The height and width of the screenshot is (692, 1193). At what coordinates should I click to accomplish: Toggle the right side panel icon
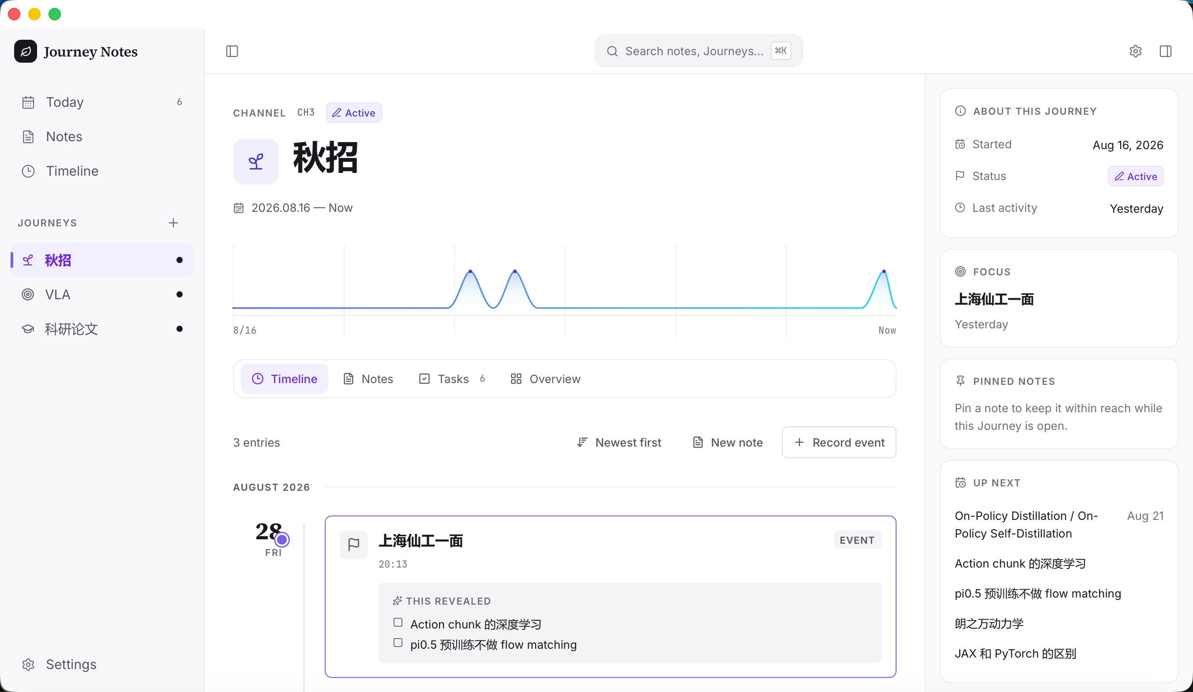click(1166, 51)
